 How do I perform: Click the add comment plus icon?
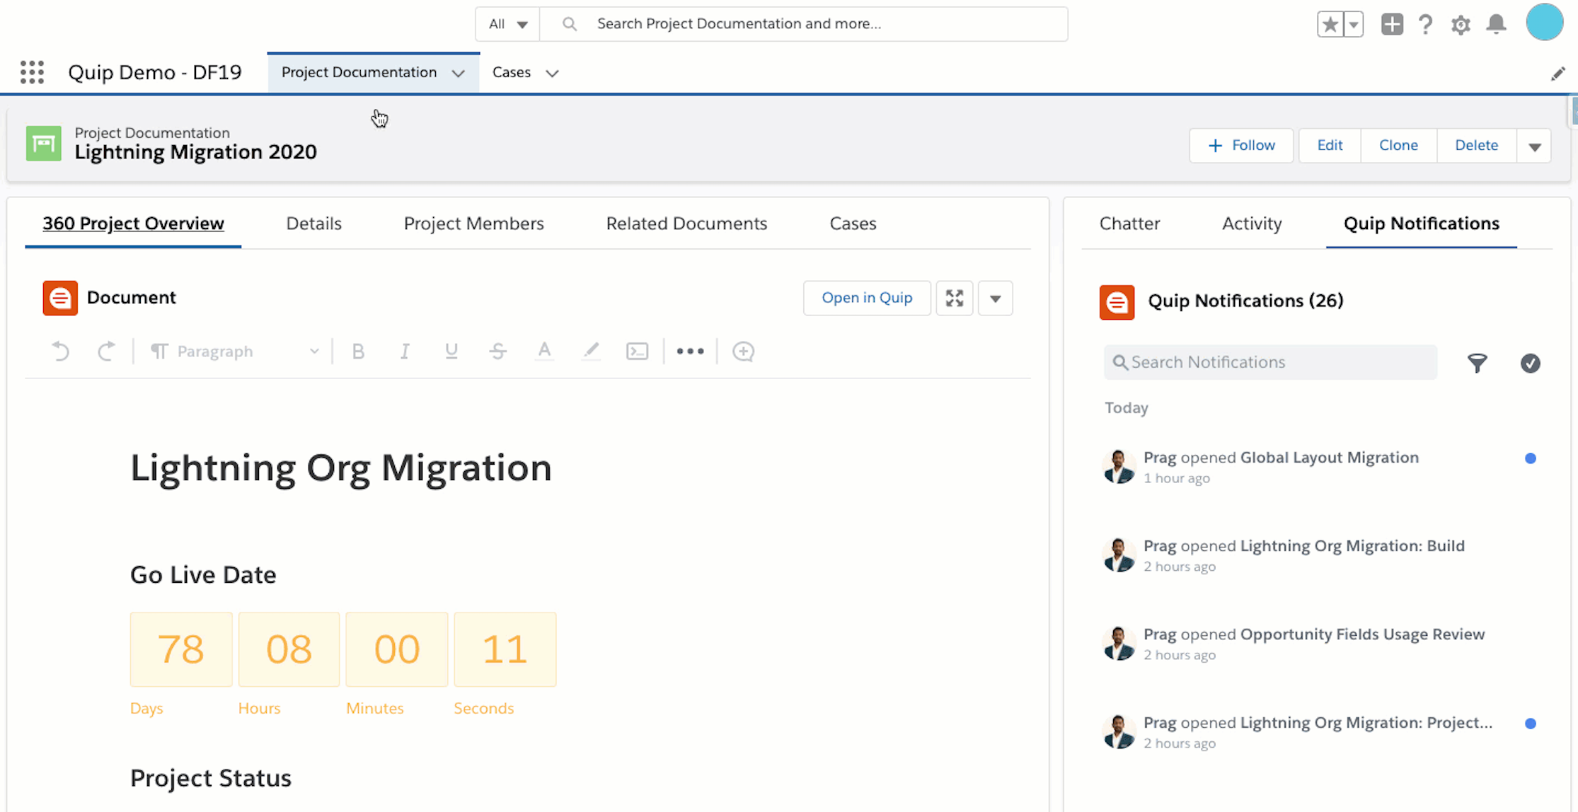[743, 352]
